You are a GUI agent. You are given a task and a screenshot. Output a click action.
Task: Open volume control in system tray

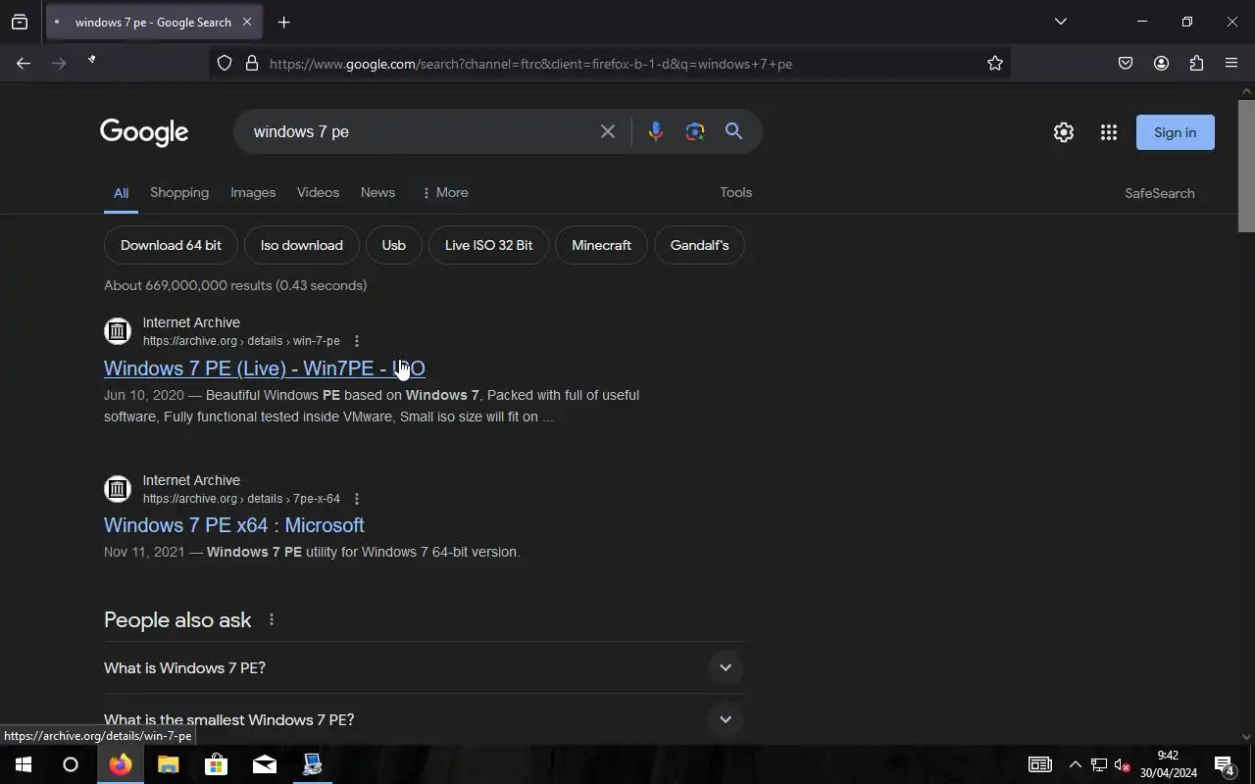pos(1124,764)
